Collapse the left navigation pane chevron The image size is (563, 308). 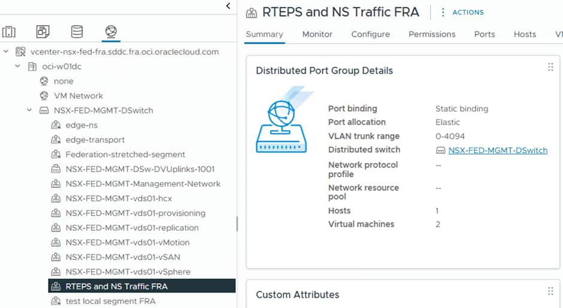point(228,6)
